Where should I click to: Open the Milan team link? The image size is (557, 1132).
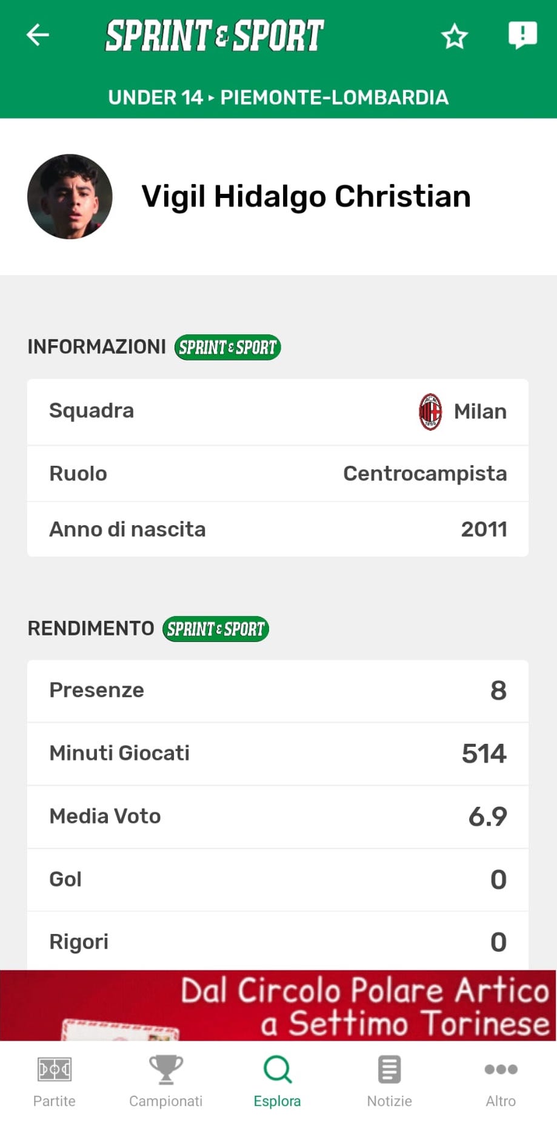coord(480,412)
